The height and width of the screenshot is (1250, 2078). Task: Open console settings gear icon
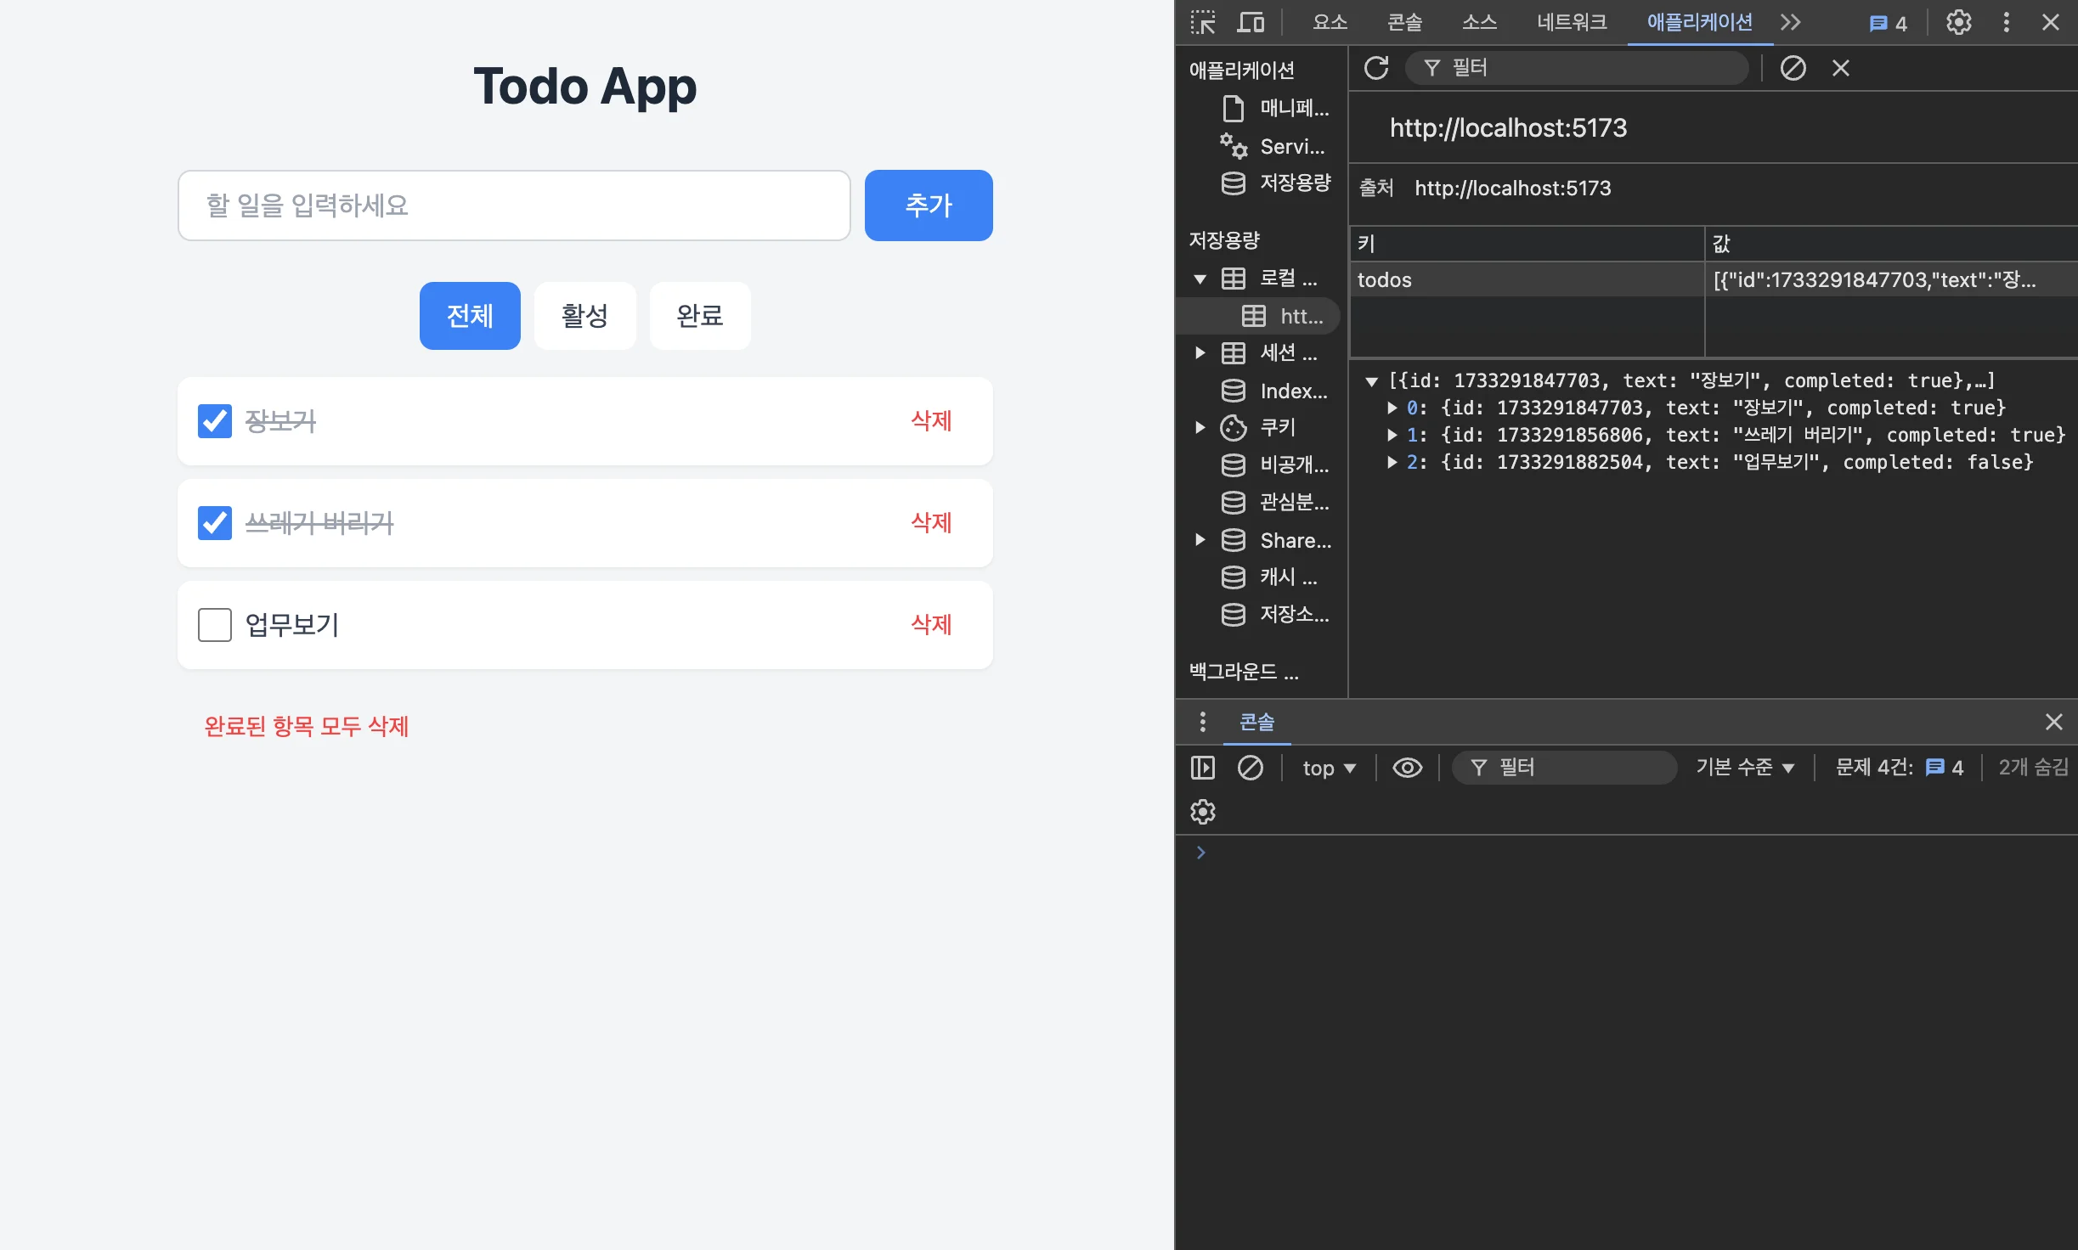[x=1202, y=812]
